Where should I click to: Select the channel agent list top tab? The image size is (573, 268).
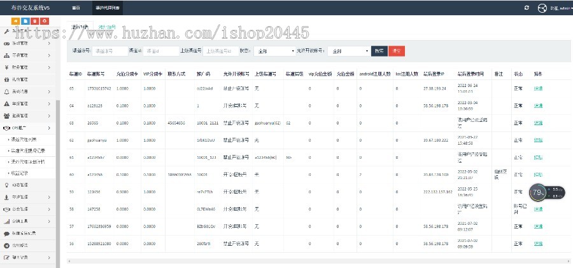(108, 8)
